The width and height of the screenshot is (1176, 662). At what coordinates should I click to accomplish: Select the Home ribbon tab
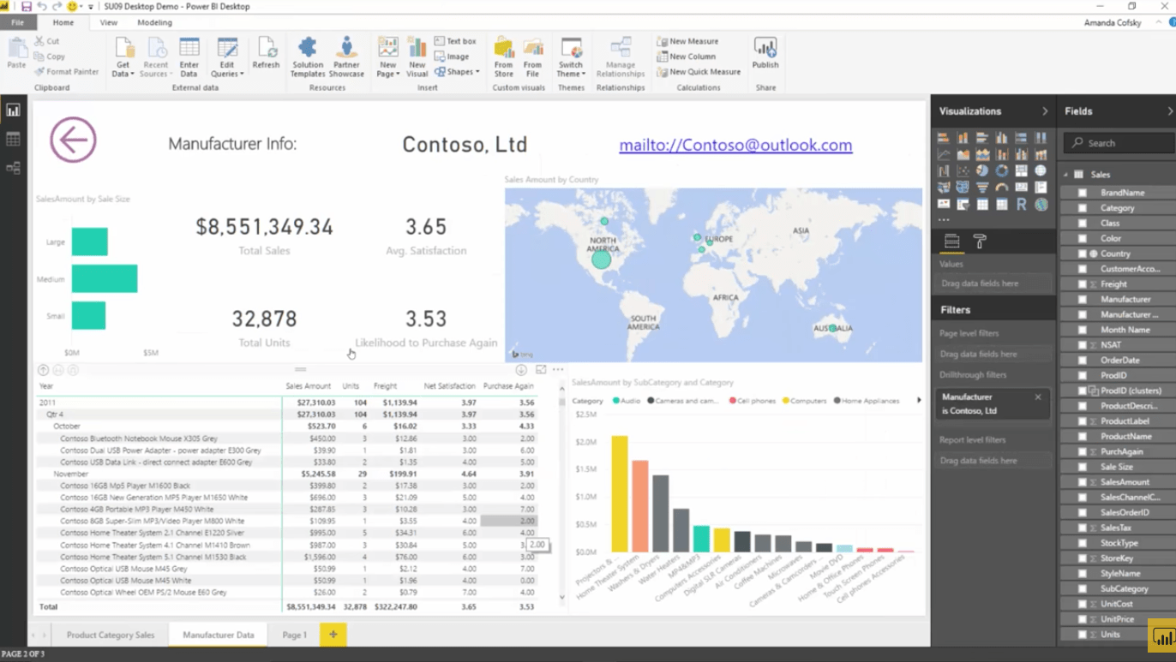(x=63, y=22)
